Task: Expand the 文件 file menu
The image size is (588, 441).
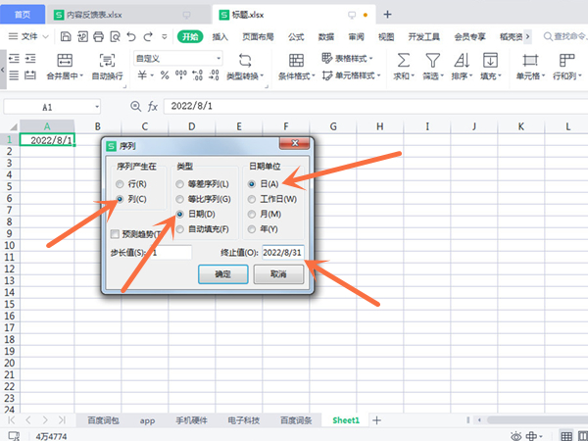Action: click(28, 36)
